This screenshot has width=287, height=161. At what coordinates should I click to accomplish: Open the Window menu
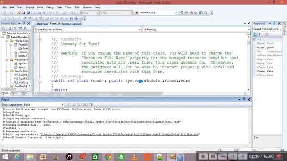click(87, 8)
